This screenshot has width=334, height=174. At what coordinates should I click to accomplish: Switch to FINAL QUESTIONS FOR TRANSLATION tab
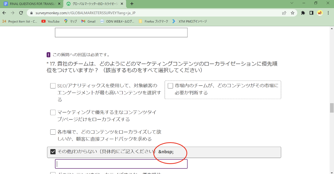(x=32, y=4)
